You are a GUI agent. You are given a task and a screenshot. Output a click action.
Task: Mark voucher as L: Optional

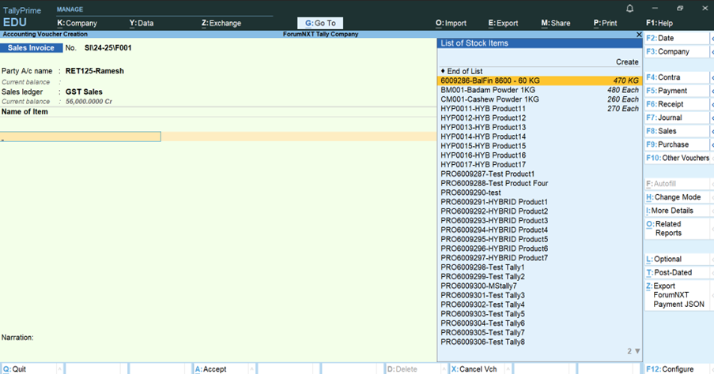tap(677, 259)
